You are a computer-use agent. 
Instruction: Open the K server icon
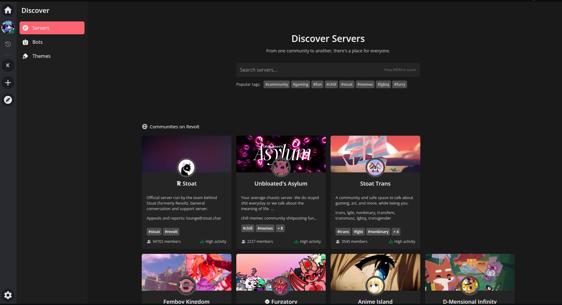point(8,65)
